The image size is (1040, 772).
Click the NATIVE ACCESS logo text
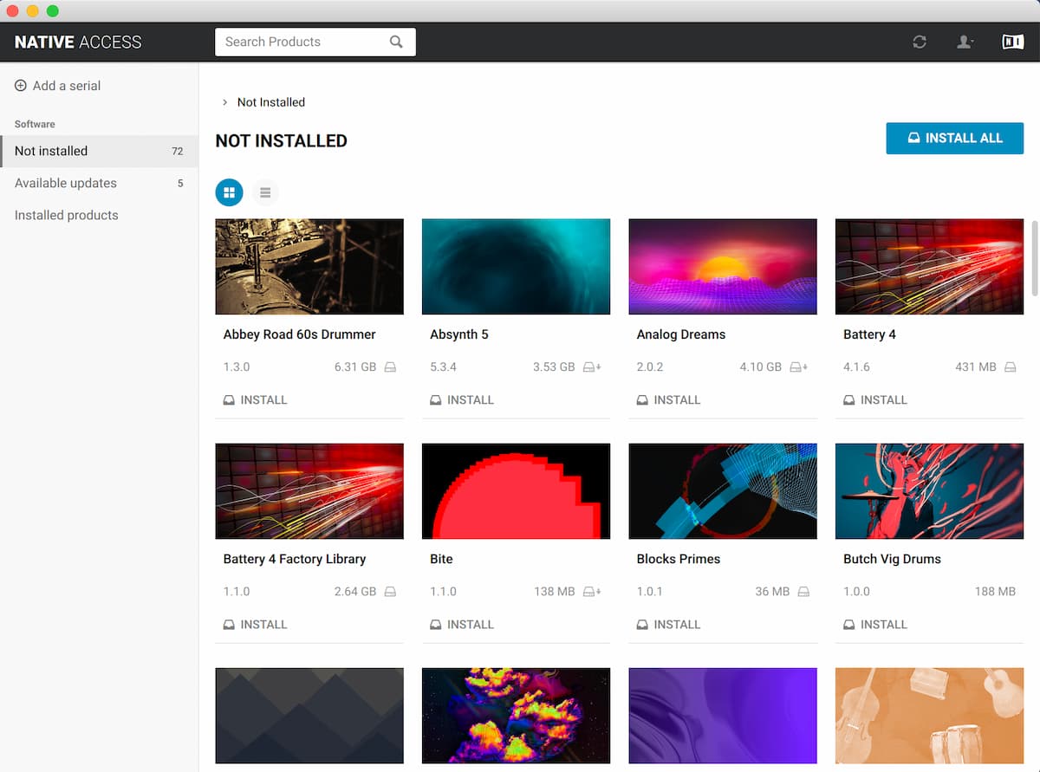(78, 42)
